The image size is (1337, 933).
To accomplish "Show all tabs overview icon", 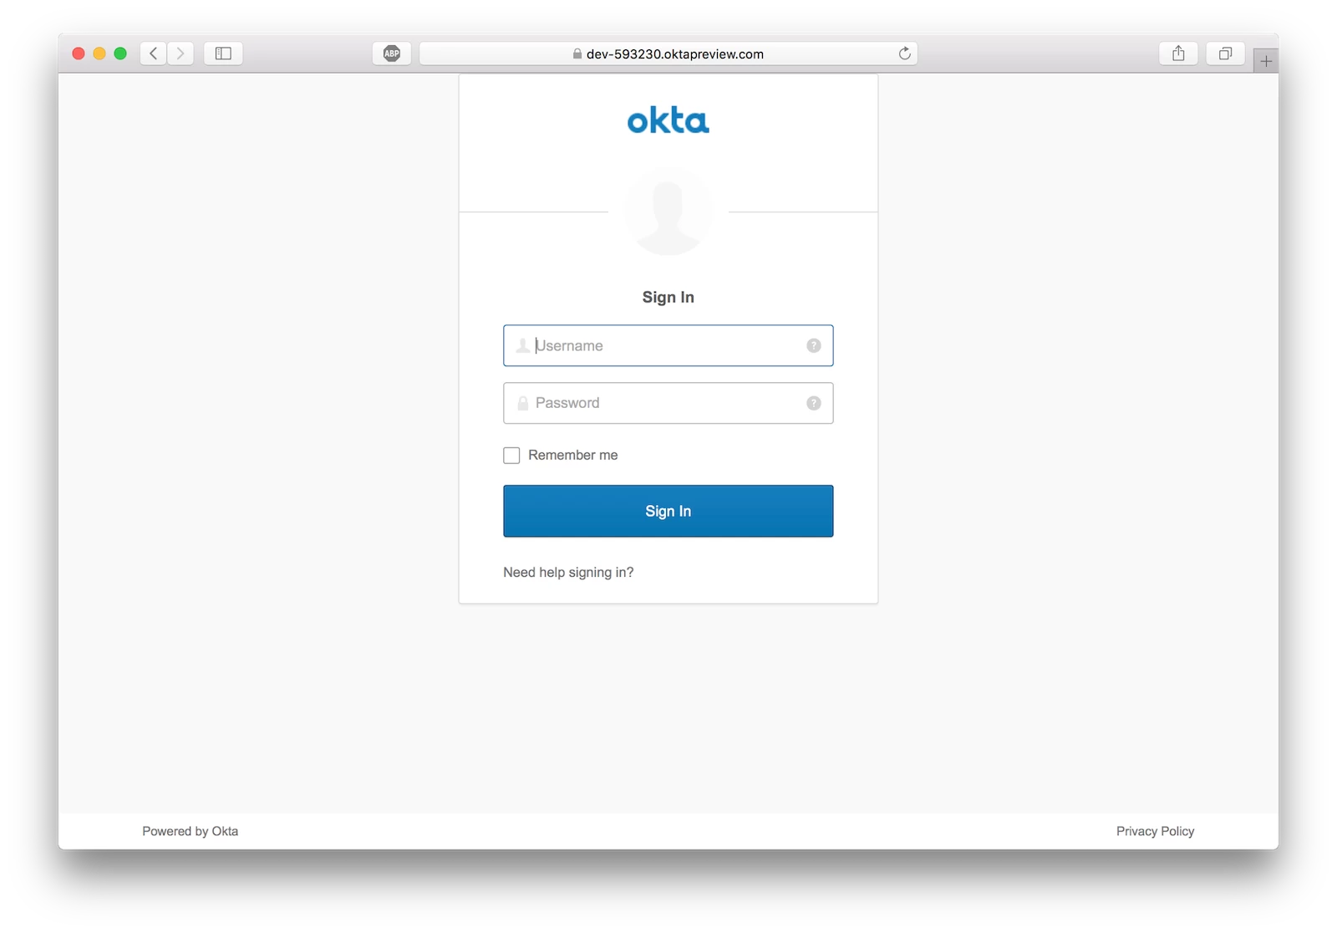I will [x=1225, y=54].
